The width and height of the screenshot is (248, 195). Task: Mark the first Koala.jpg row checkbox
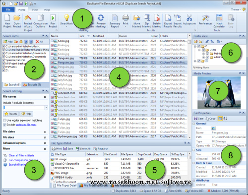click(52, 41)
